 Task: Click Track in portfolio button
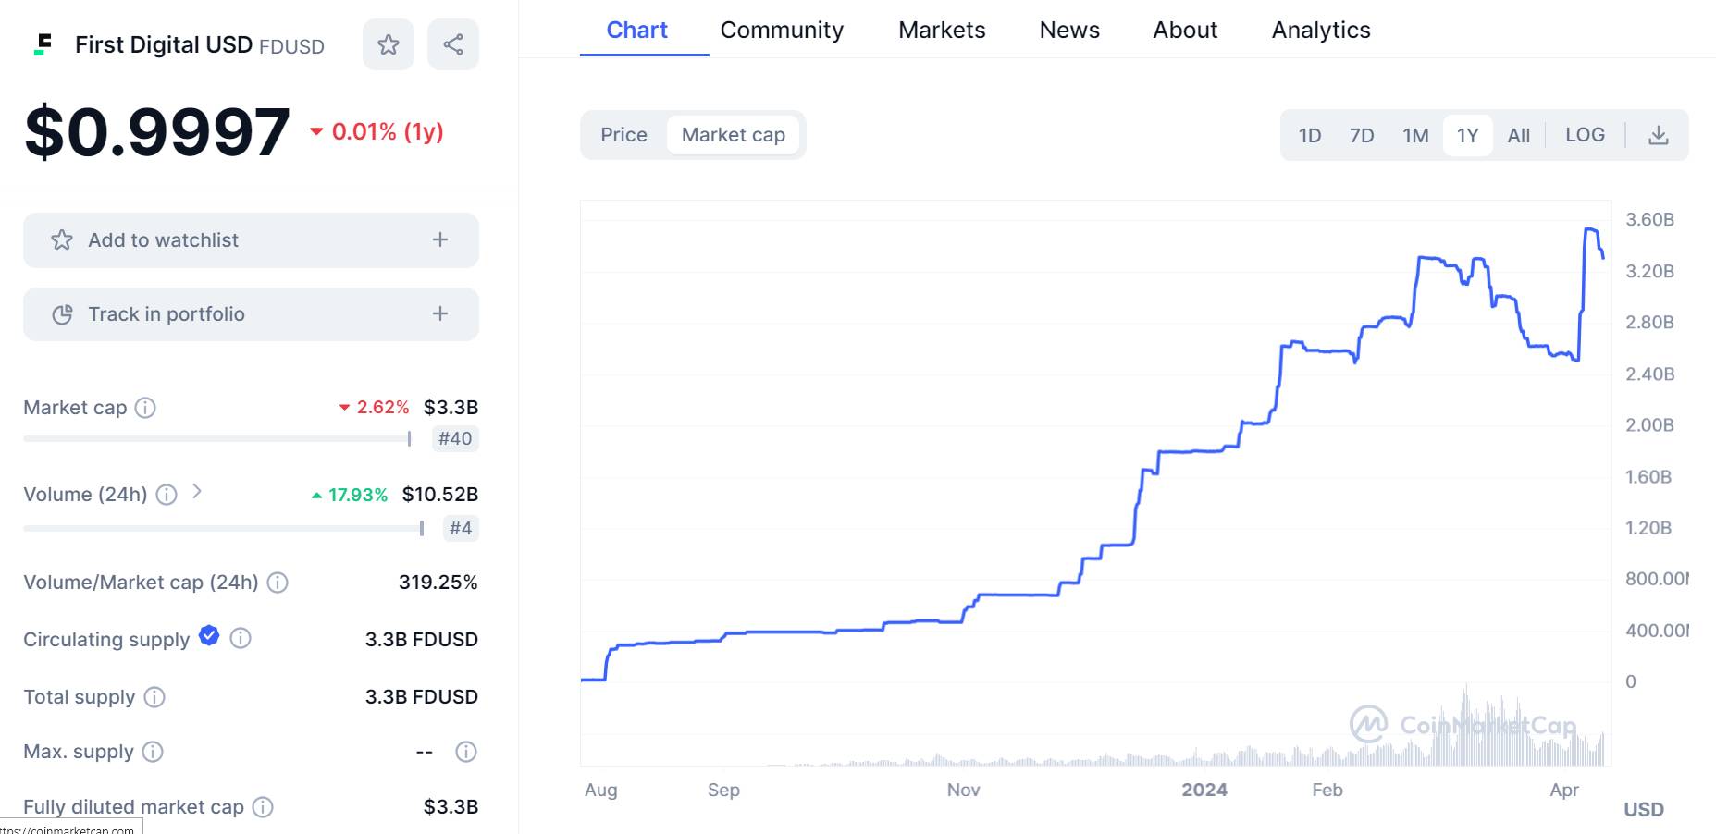pos(251,314)
